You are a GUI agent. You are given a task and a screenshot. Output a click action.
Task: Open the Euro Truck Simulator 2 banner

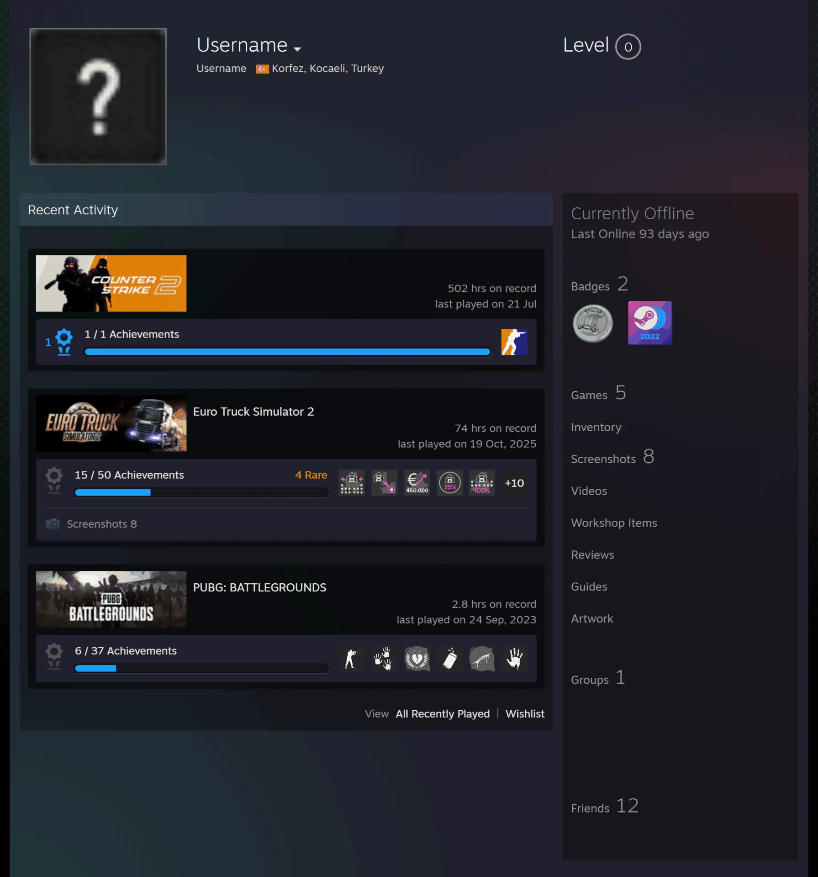point(111,423)
